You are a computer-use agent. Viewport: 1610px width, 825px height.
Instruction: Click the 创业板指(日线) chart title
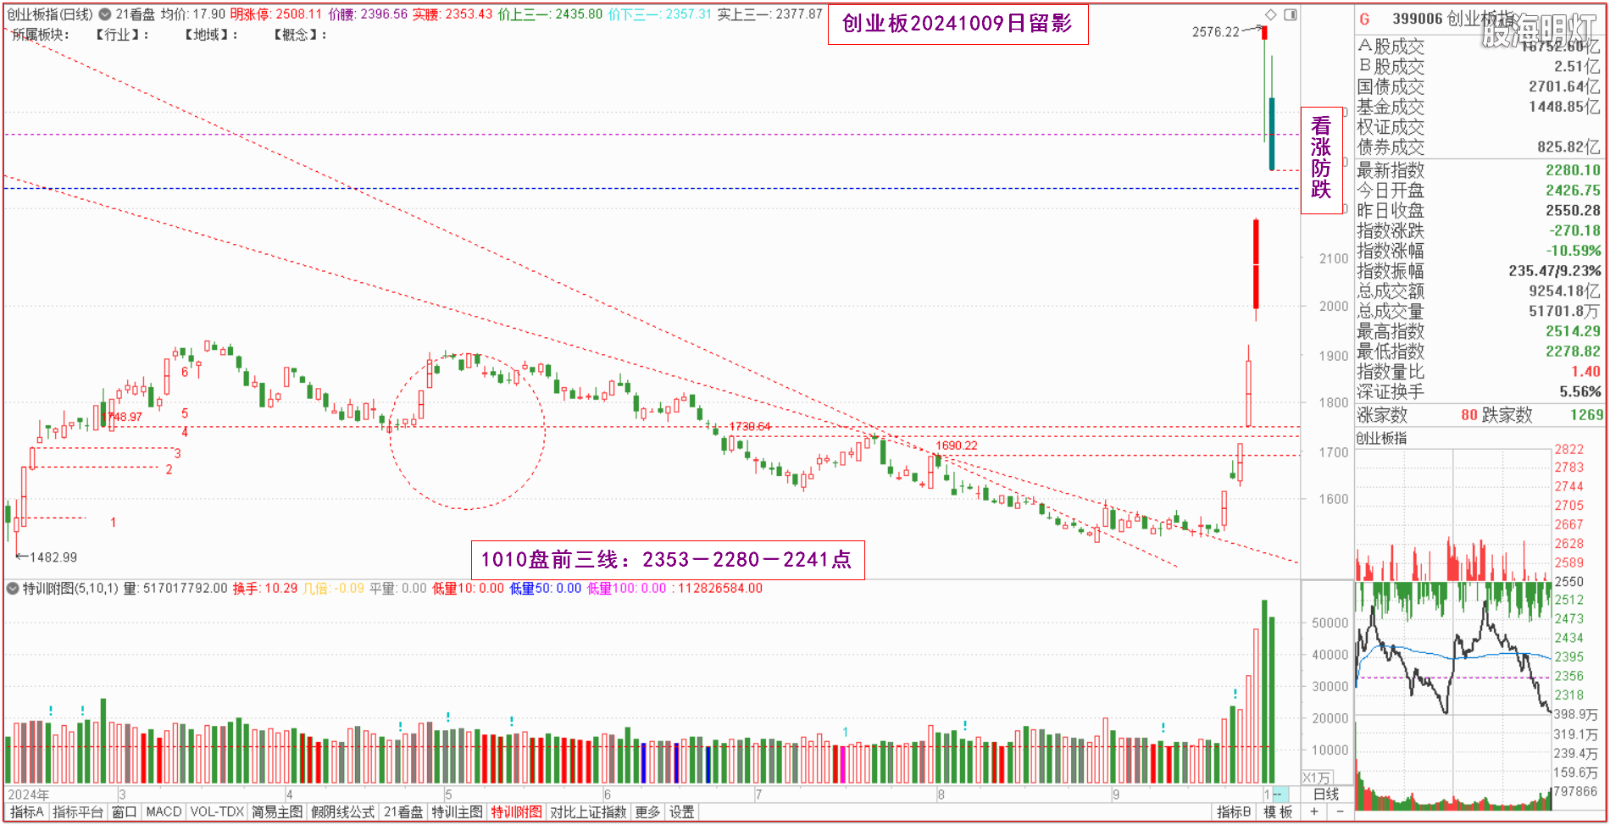pos(49,14)
